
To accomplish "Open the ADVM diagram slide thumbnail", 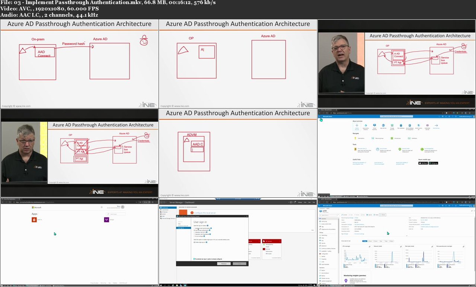I will pyautogui.click(x=238, y=153).
